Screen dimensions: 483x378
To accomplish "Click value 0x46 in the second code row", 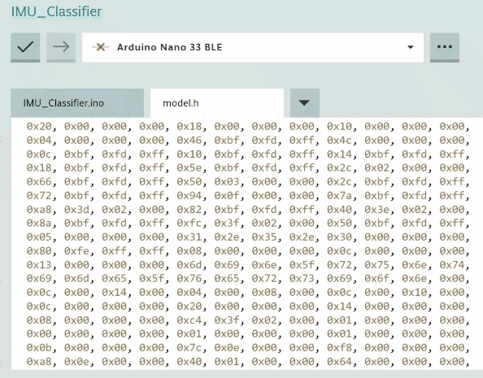I will point(189,140).
